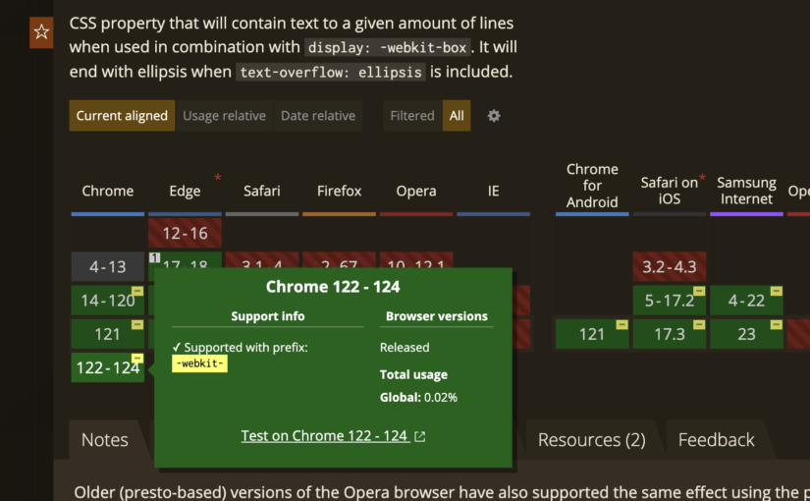Open the Notes tab

[105, 440]
